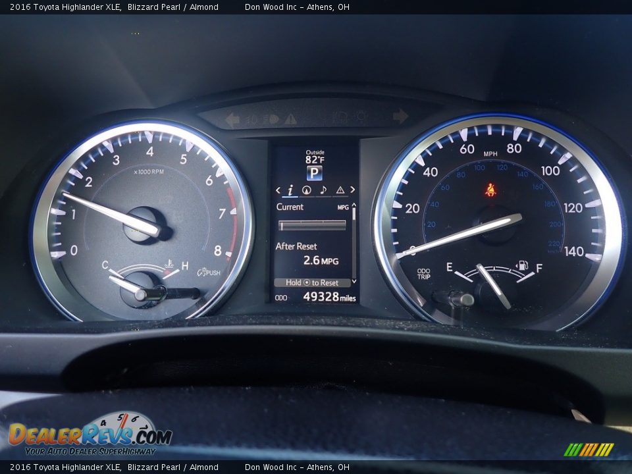Click the 60 mark on speedometer
632x474 pixels.
[x=467, y=149]
